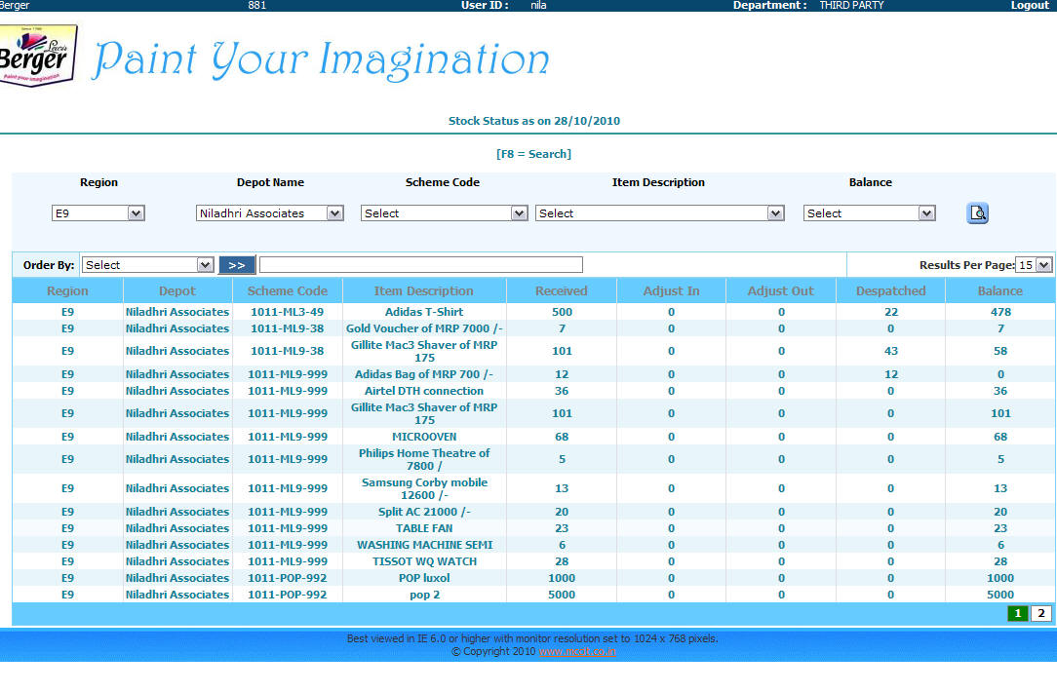
Task: Click received value 500 for Adidas T-Shirt
Action: 562,312
